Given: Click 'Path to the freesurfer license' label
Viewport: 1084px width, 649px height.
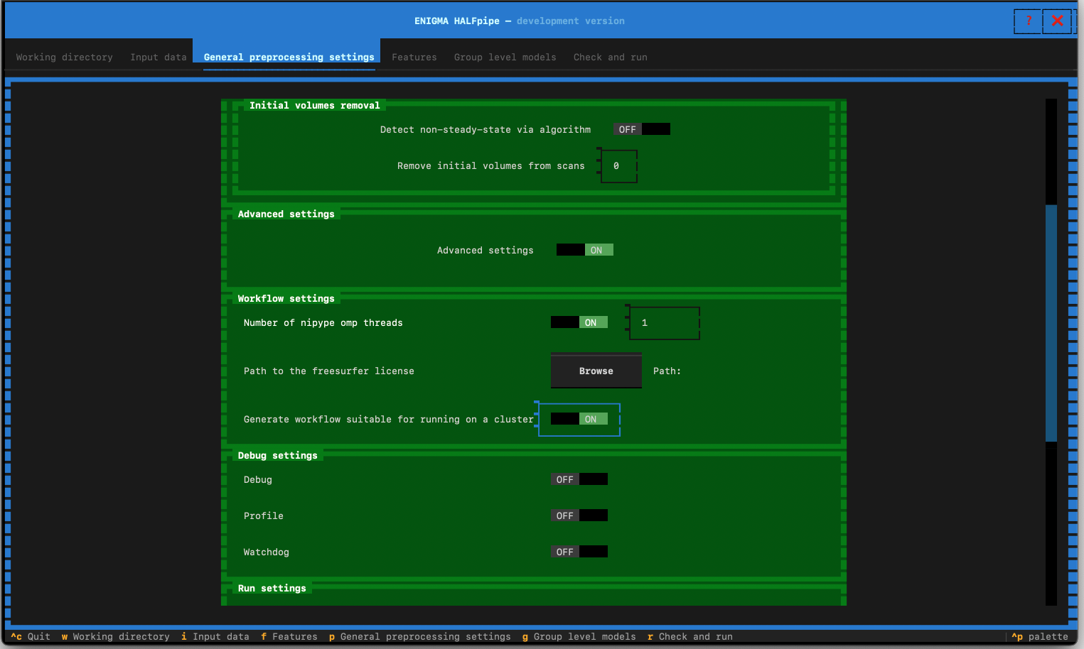Looking at the screenshot, I should [x=329, y=371].
